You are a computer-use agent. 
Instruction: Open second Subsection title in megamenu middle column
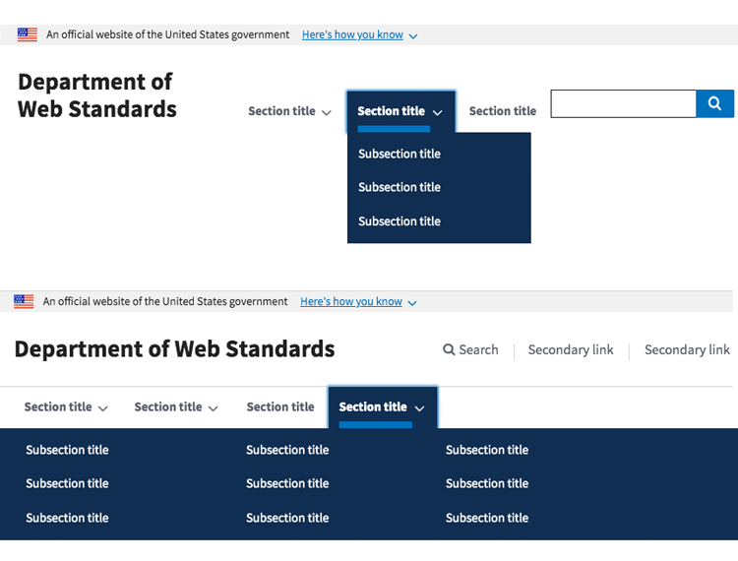point(287,483)
